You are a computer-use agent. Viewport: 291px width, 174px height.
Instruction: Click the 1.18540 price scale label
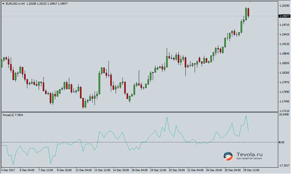[x=284, y=63]
